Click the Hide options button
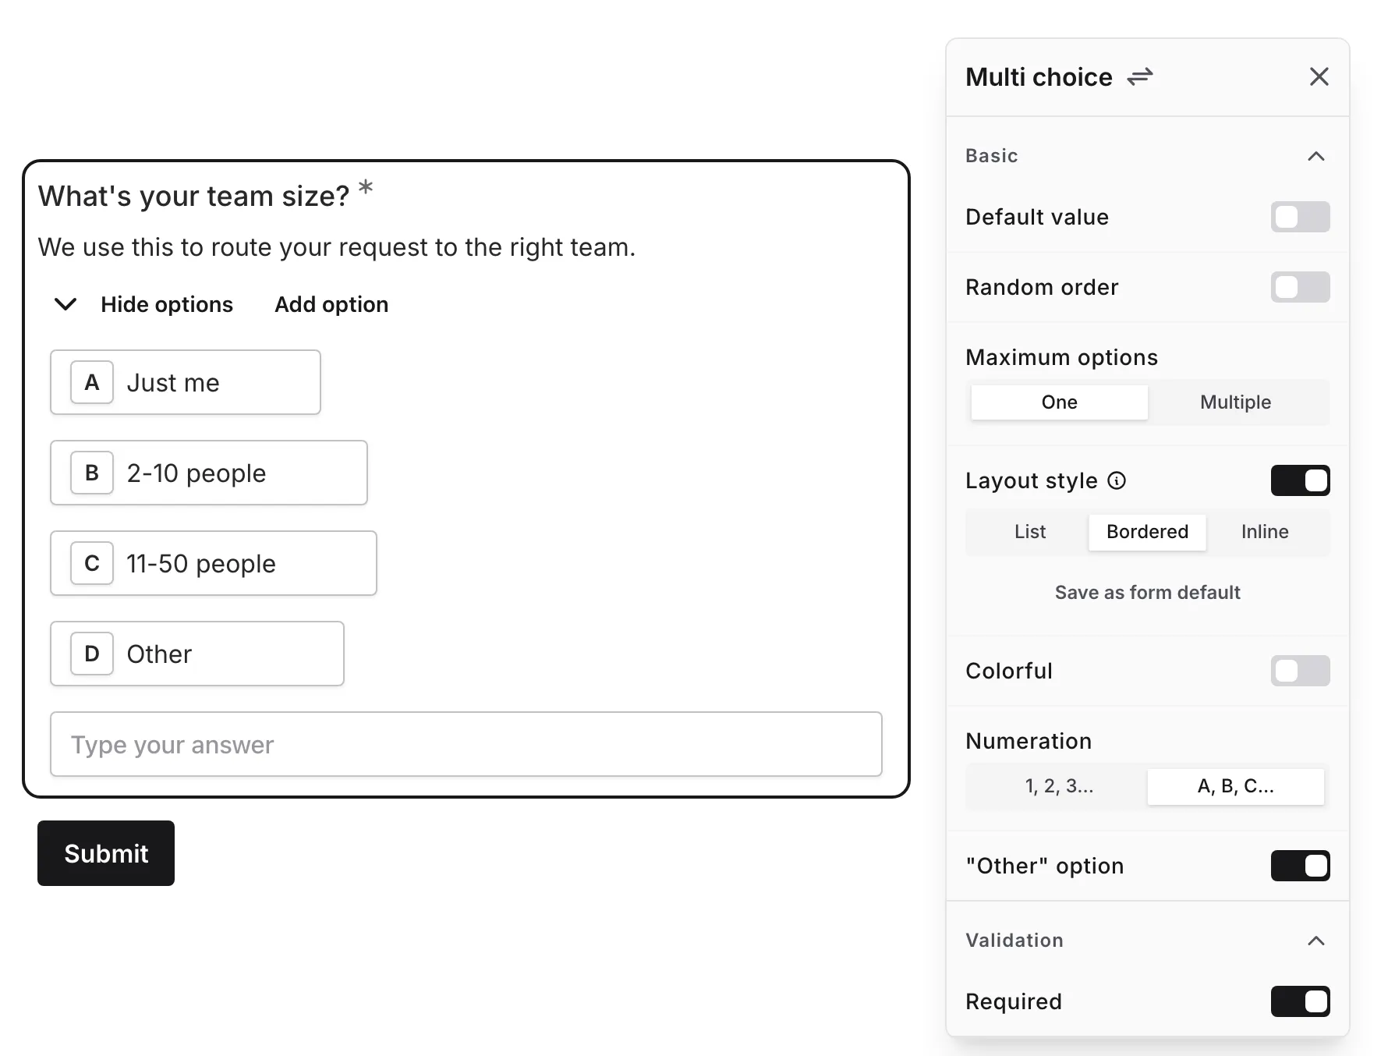 tap(167, 304)
